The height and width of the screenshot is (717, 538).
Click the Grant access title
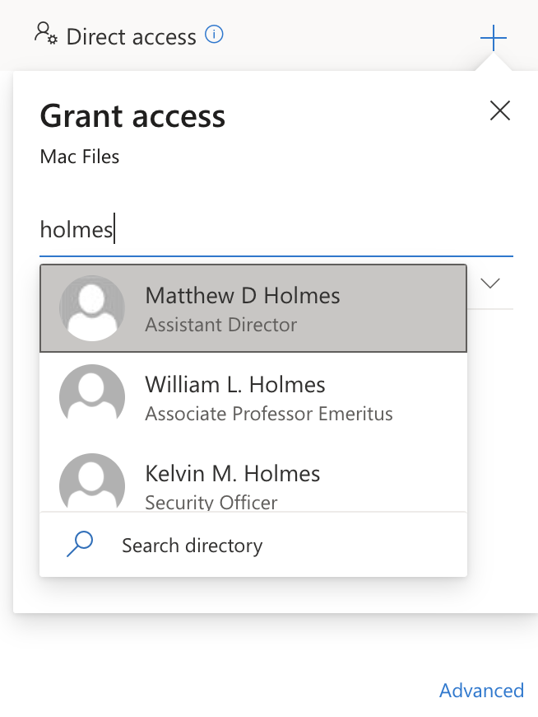click(132, 116)
